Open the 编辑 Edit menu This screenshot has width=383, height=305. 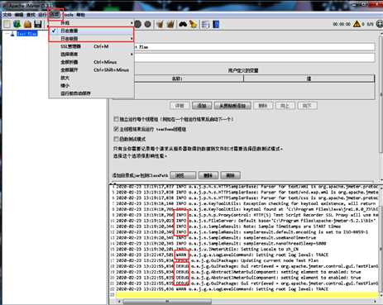19,15
